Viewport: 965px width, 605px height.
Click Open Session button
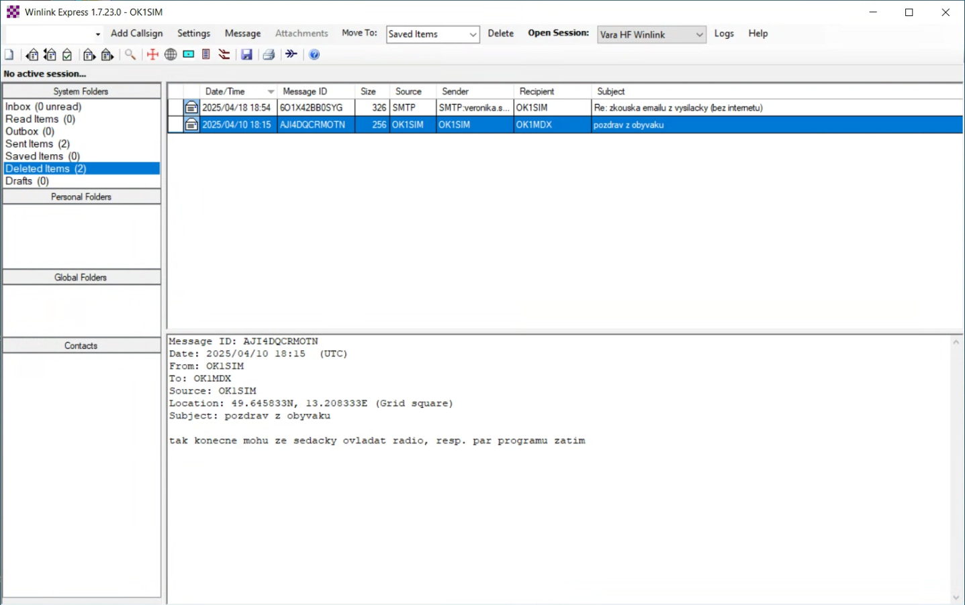pyautogui.click(x=559, y=33)
